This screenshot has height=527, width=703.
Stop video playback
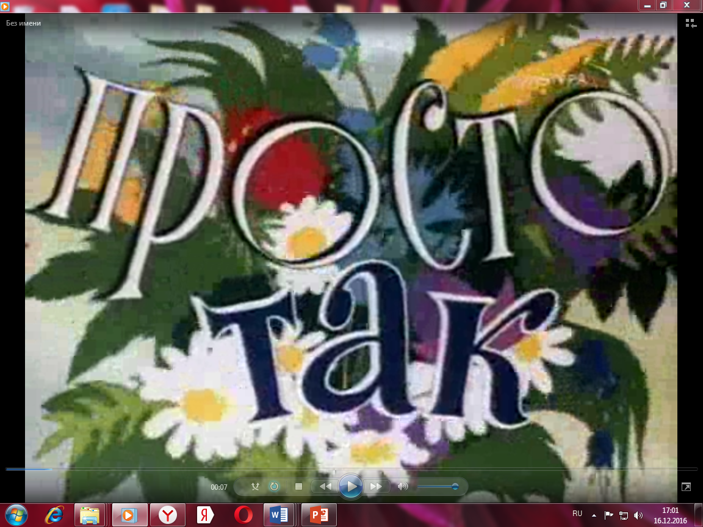click(x=298, y=486)
